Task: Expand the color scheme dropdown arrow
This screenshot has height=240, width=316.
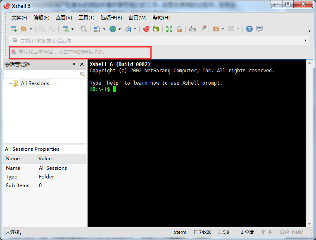Action: click(104, 29)
